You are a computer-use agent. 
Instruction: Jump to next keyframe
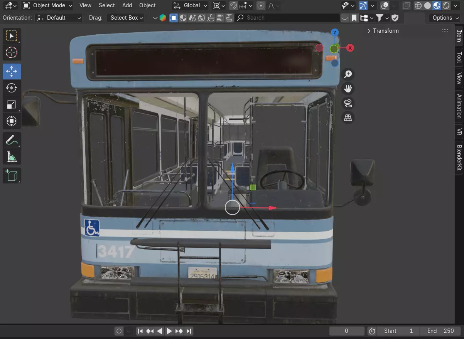click(x=179, y=331)
